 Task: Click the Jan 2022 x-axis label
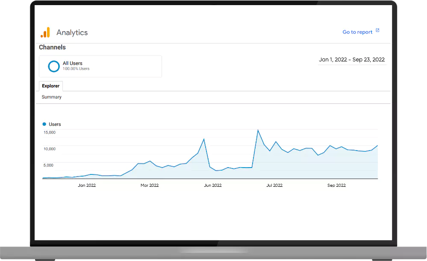coord(87,185)
